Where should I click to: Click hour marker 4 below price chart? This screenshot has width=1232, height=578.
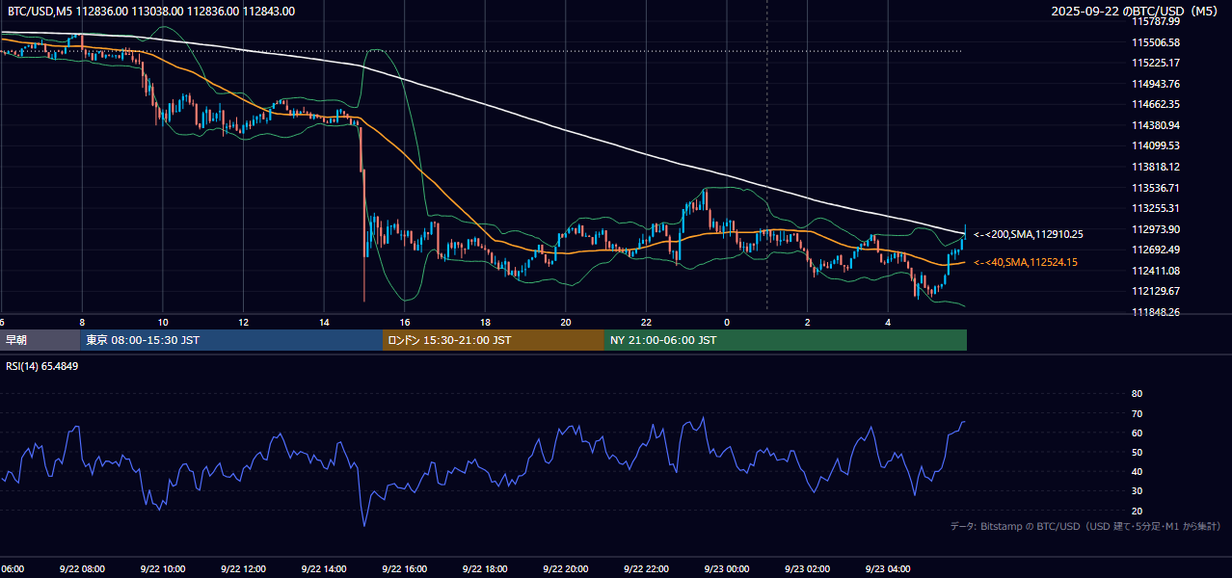coord(888,322)
